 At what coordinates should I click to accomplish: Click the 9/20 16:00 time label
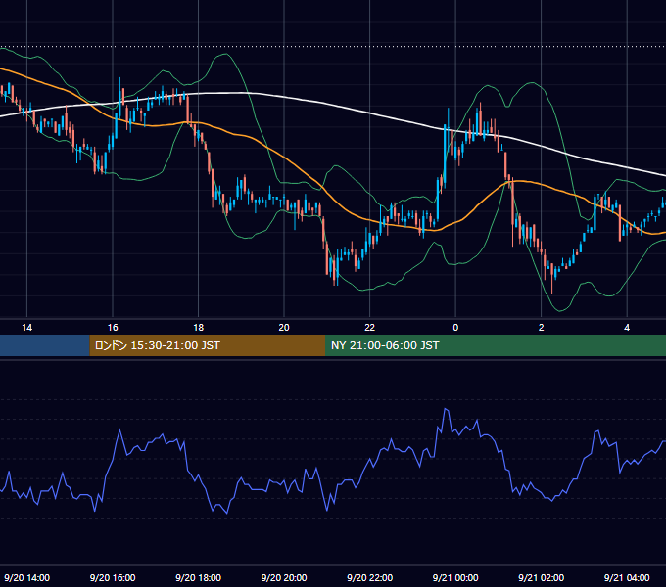coord(113,577)
